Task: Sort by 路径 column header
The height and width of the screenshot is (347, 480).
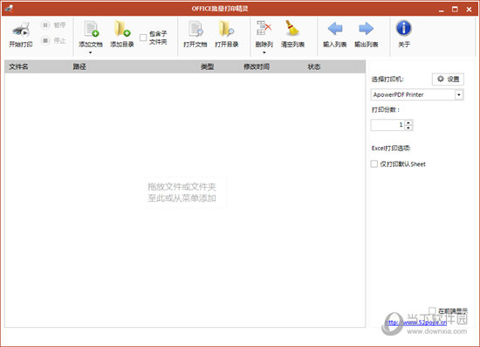Action: click(x=79, y=66)
